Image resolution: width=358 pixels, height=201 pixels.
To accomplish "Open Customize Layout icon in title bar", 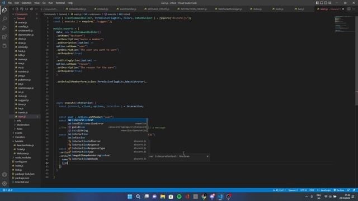I will (x=330, y=3).
